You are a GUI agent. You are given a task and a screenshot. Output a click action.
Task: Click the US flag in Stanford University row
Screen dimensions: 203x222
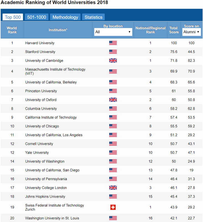(x=113, y=52)
